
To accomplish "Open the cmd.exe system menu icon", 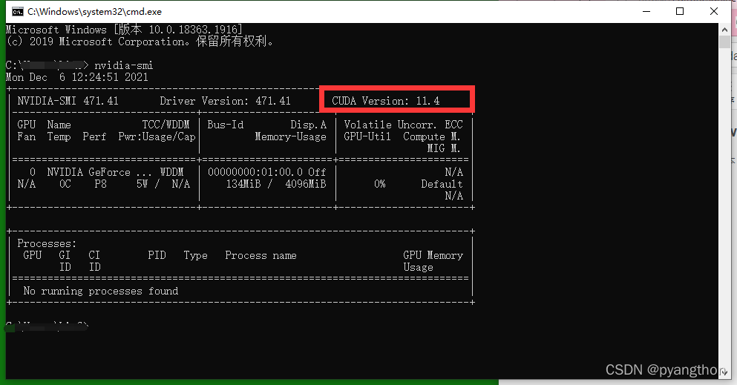I will tap(17, 11).
